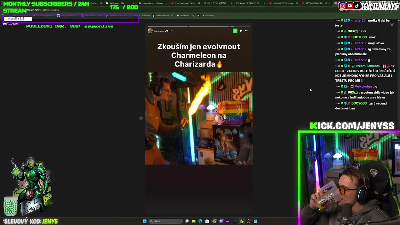Open Top Emotes - 7TV bookmark
The width and height of the screenshot is (400, 225).
185,15
